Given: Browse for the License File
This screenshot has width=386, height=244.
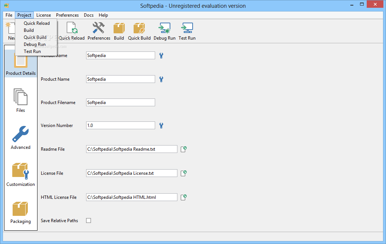Looking at the screenshot, I should (x=184, y=173).
